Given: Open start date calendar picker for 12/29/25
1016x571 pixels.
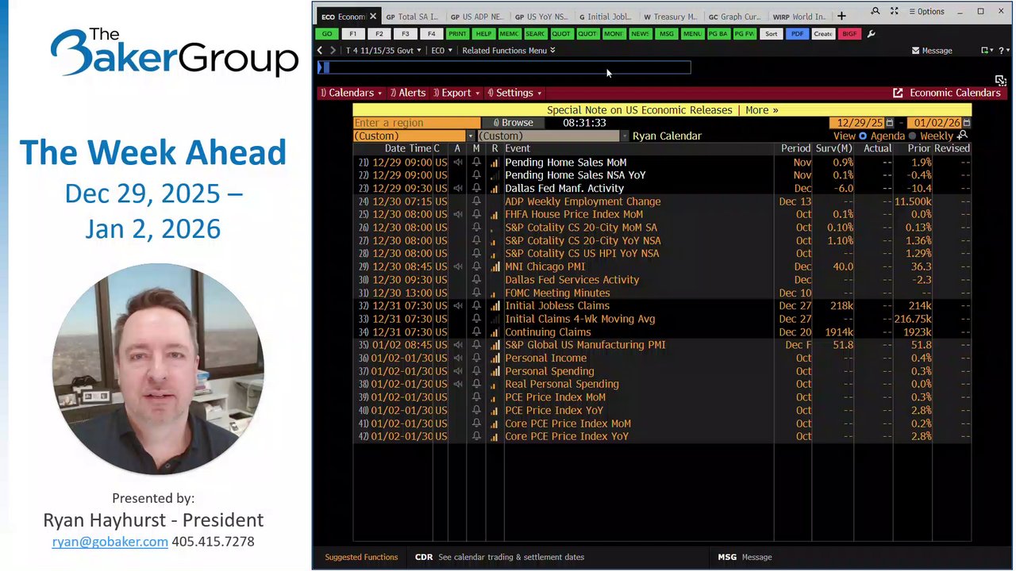Looking at the screenshot, I should (x=890, y=123).
